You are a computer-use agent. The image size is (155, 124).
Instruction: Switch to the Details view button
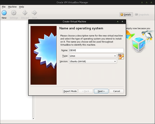pos(126,15)
